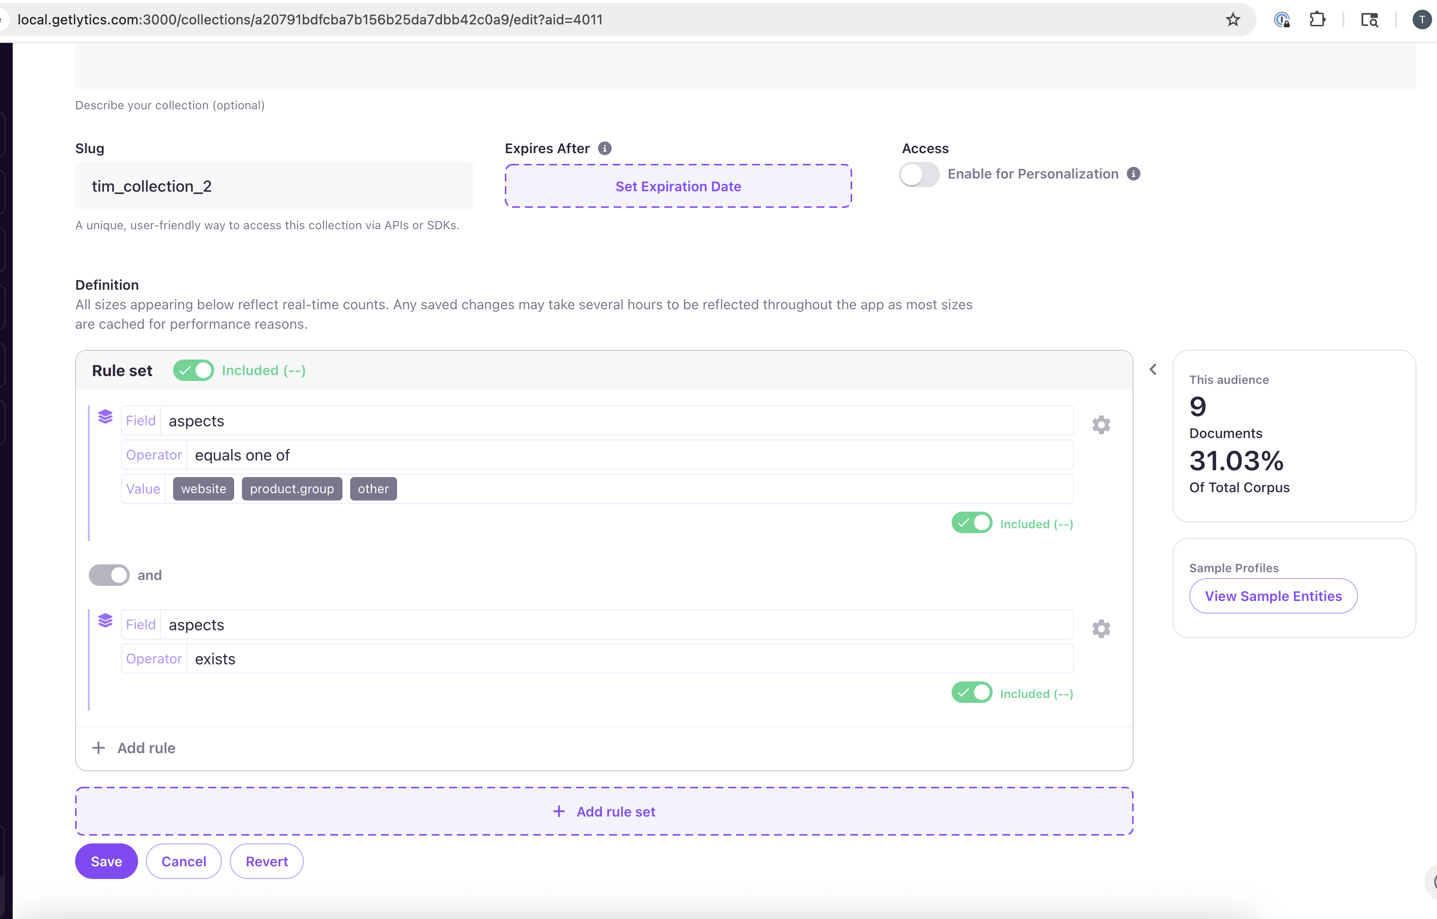
Task: Open Field dropdown of first aspects rule
Action: pyautogui.click(x=598, y=420)
